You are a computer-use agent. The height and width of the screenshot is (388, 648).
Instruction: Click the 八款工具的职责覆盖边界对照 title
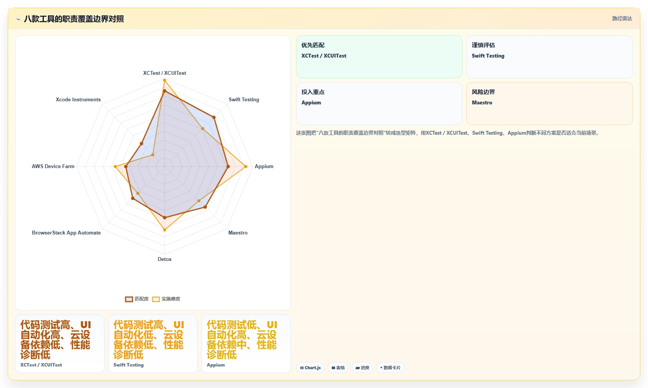74,19
